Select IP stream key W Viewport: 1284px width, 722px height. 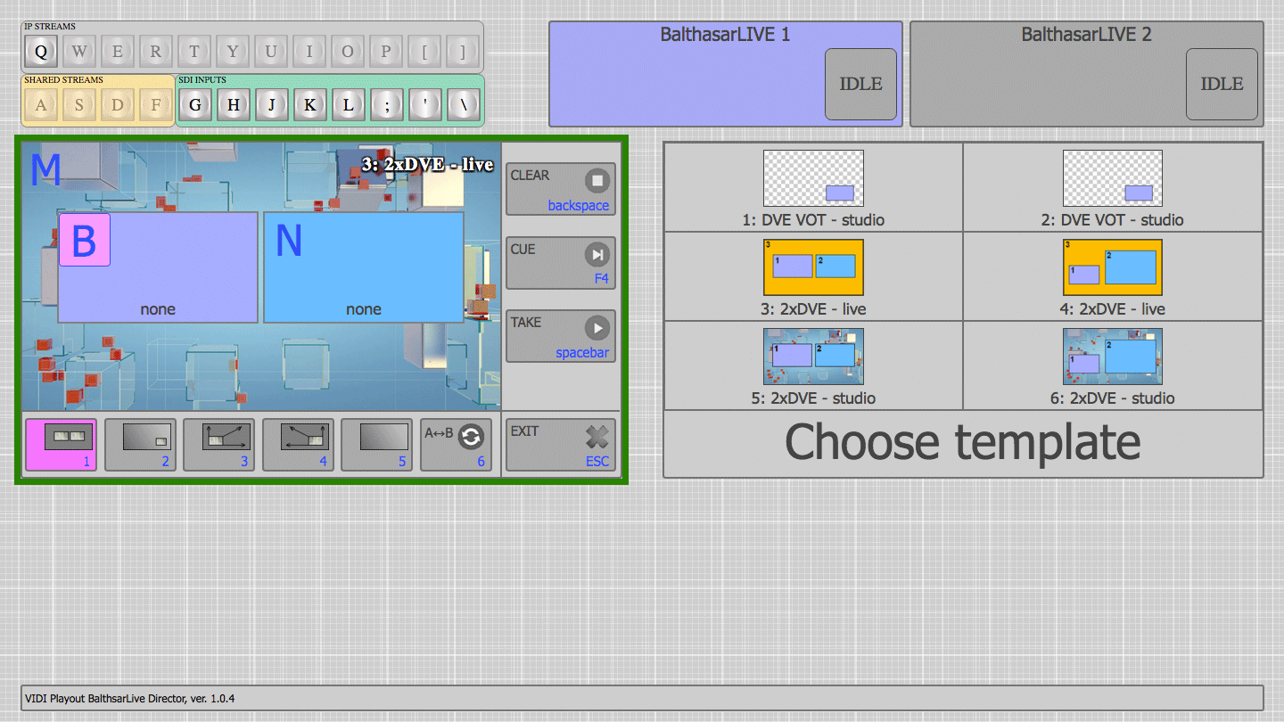[x=79, y=51]
